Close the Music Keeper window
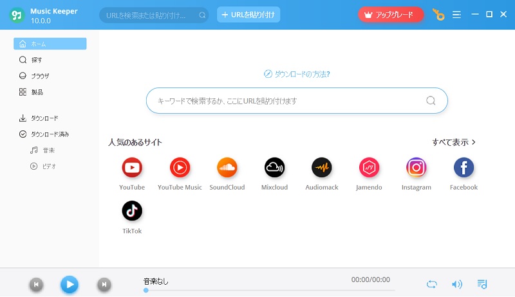The width and height of the screenshot is (515, 297). pos(503,14)
